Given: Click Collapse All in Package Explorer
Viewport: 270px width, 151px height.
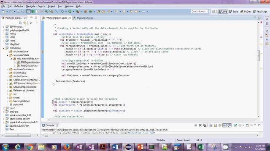Looking at the screenshot, I should coord(20,23).
